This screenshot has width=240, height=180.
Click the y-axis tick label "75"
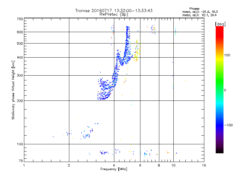pos(21,161)
